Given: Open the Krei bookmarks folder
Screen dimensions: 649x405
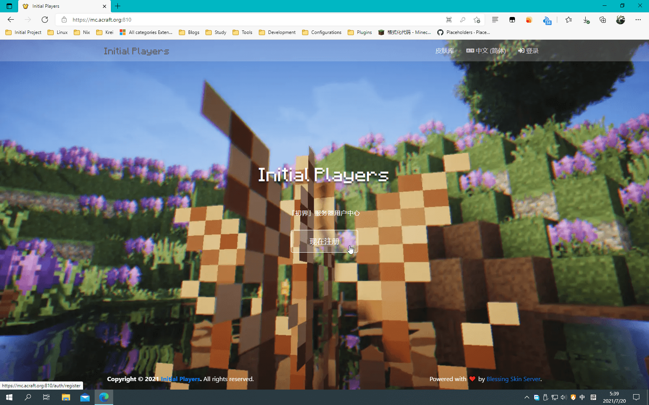Looking at the screenshot, I should coord(105,32).
